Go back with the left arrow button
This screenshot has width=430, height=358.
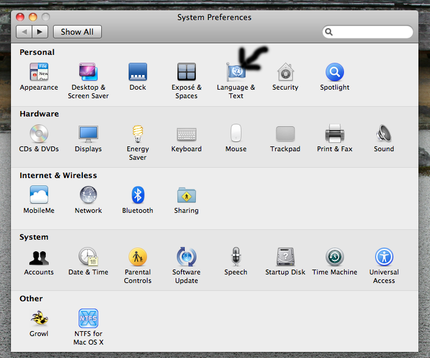coord(24,32)
